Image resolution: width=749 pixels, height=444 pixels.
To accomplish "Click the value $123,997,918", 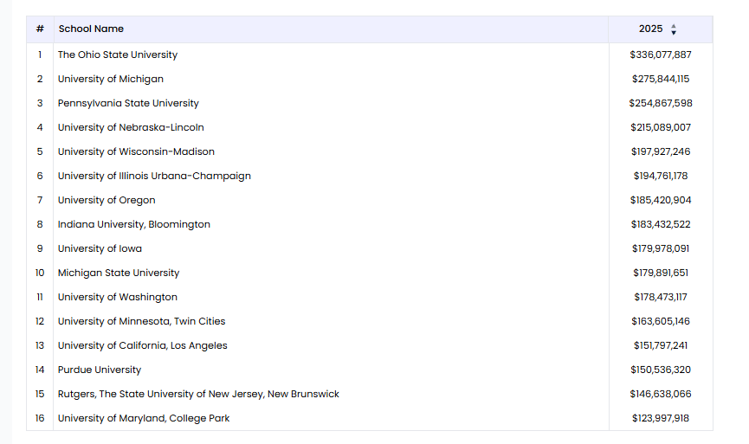I will [x=661, y=418].
